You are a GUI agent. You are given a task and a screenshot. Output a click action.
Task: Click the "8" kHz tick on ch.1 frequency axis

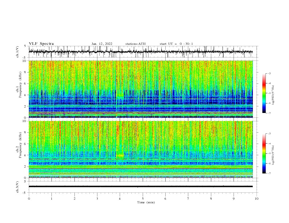click(26, 72)
